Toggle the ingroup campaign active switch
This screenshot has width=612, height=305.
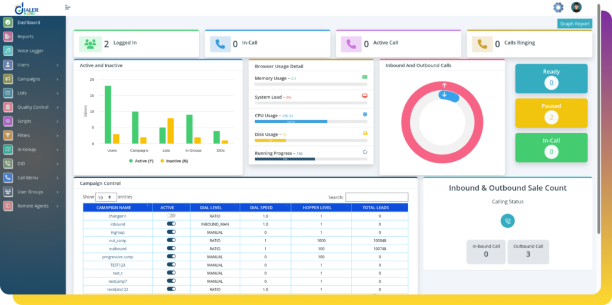coord(172,231)
